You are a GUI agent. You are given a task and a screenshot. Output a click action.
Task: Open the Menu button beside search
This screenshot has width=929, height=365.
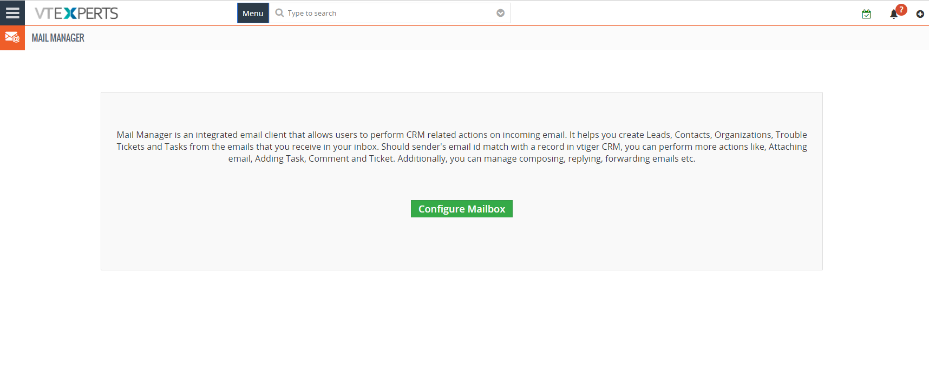pos(253,13)
